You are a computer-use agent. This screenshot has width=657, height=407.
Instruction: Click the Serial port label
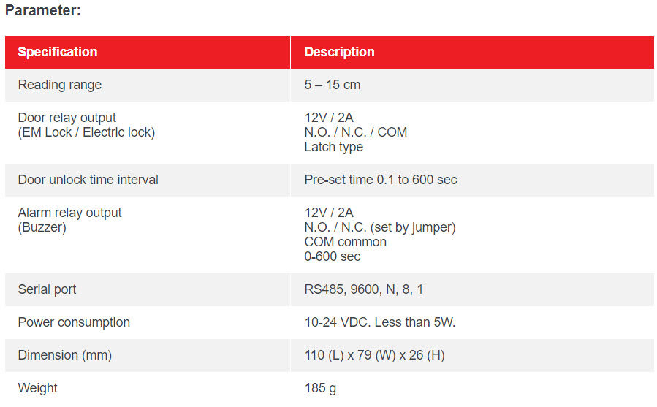pyautogui.click(x=47, y=289)
